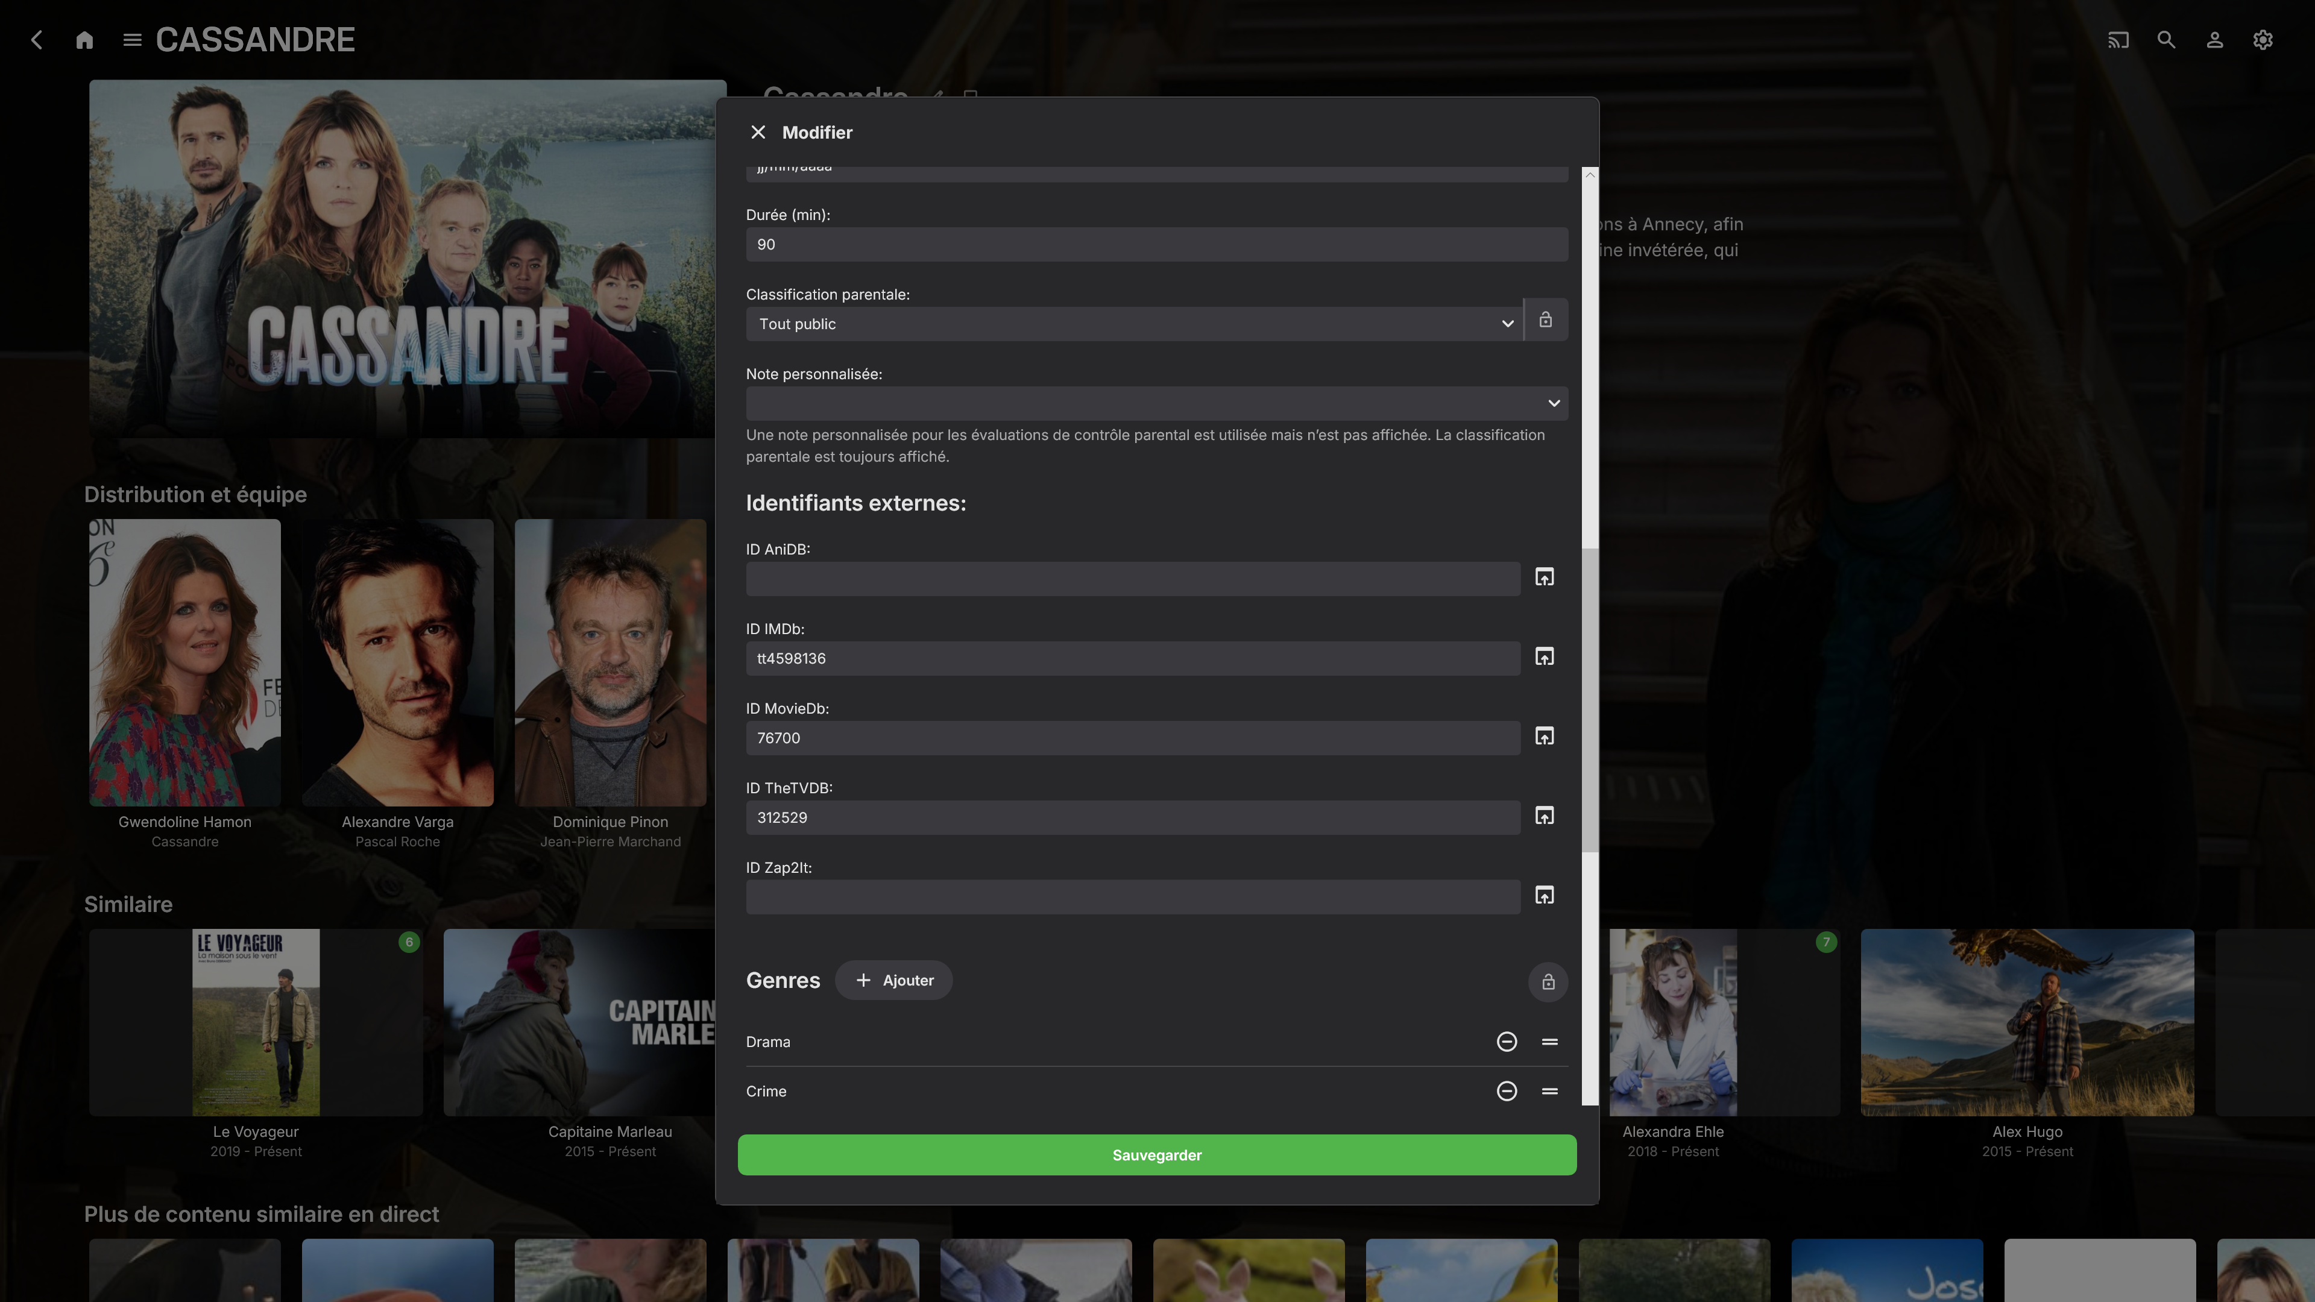Click the AniDB ID open-link icon
This screenshot has width=2315, height=1302.
[x=1544, y=578]
